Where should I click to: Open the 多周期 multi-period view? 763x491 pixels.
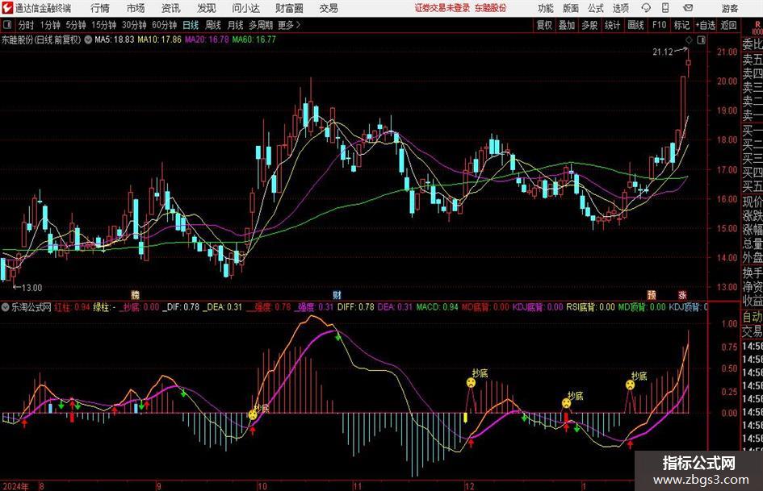(261, 25)
